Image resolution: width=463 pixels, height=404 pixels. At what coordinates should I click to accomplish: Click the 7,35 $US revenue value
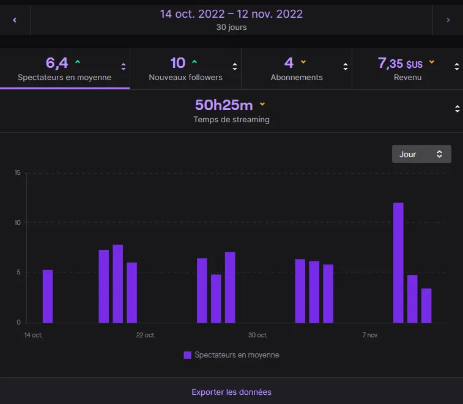(400, 63)
